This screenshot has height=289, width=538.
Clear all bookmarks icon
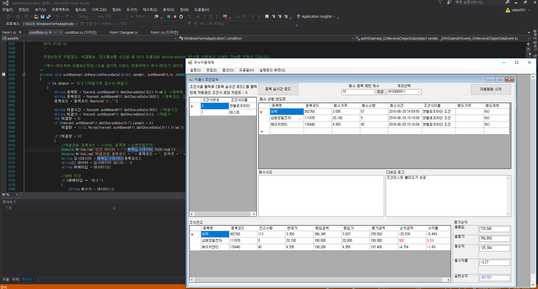point(286,17)
